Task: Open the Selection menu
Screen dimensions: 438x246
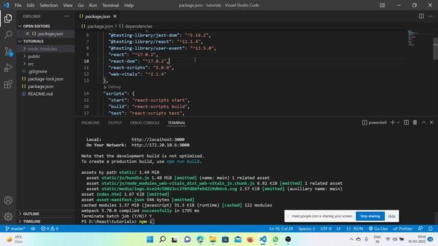Action: click(x=49, y=5)
